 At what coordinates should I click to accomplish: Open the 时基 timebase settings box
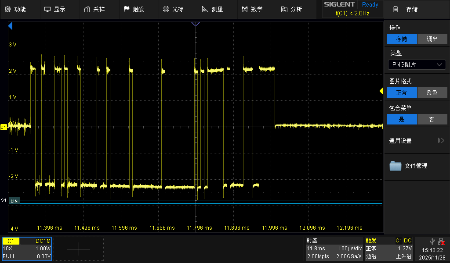tap(334, 249)
